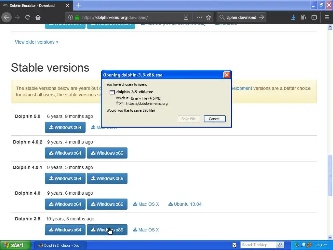Open a new tab with the plus button
333x250 pixels.
coord(78,5)
